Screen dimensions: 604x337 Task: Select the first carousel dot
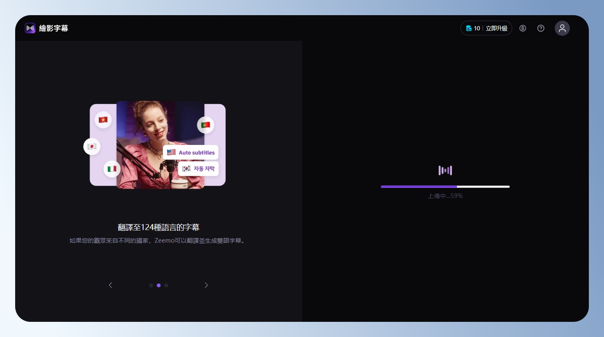click(151, 285)
